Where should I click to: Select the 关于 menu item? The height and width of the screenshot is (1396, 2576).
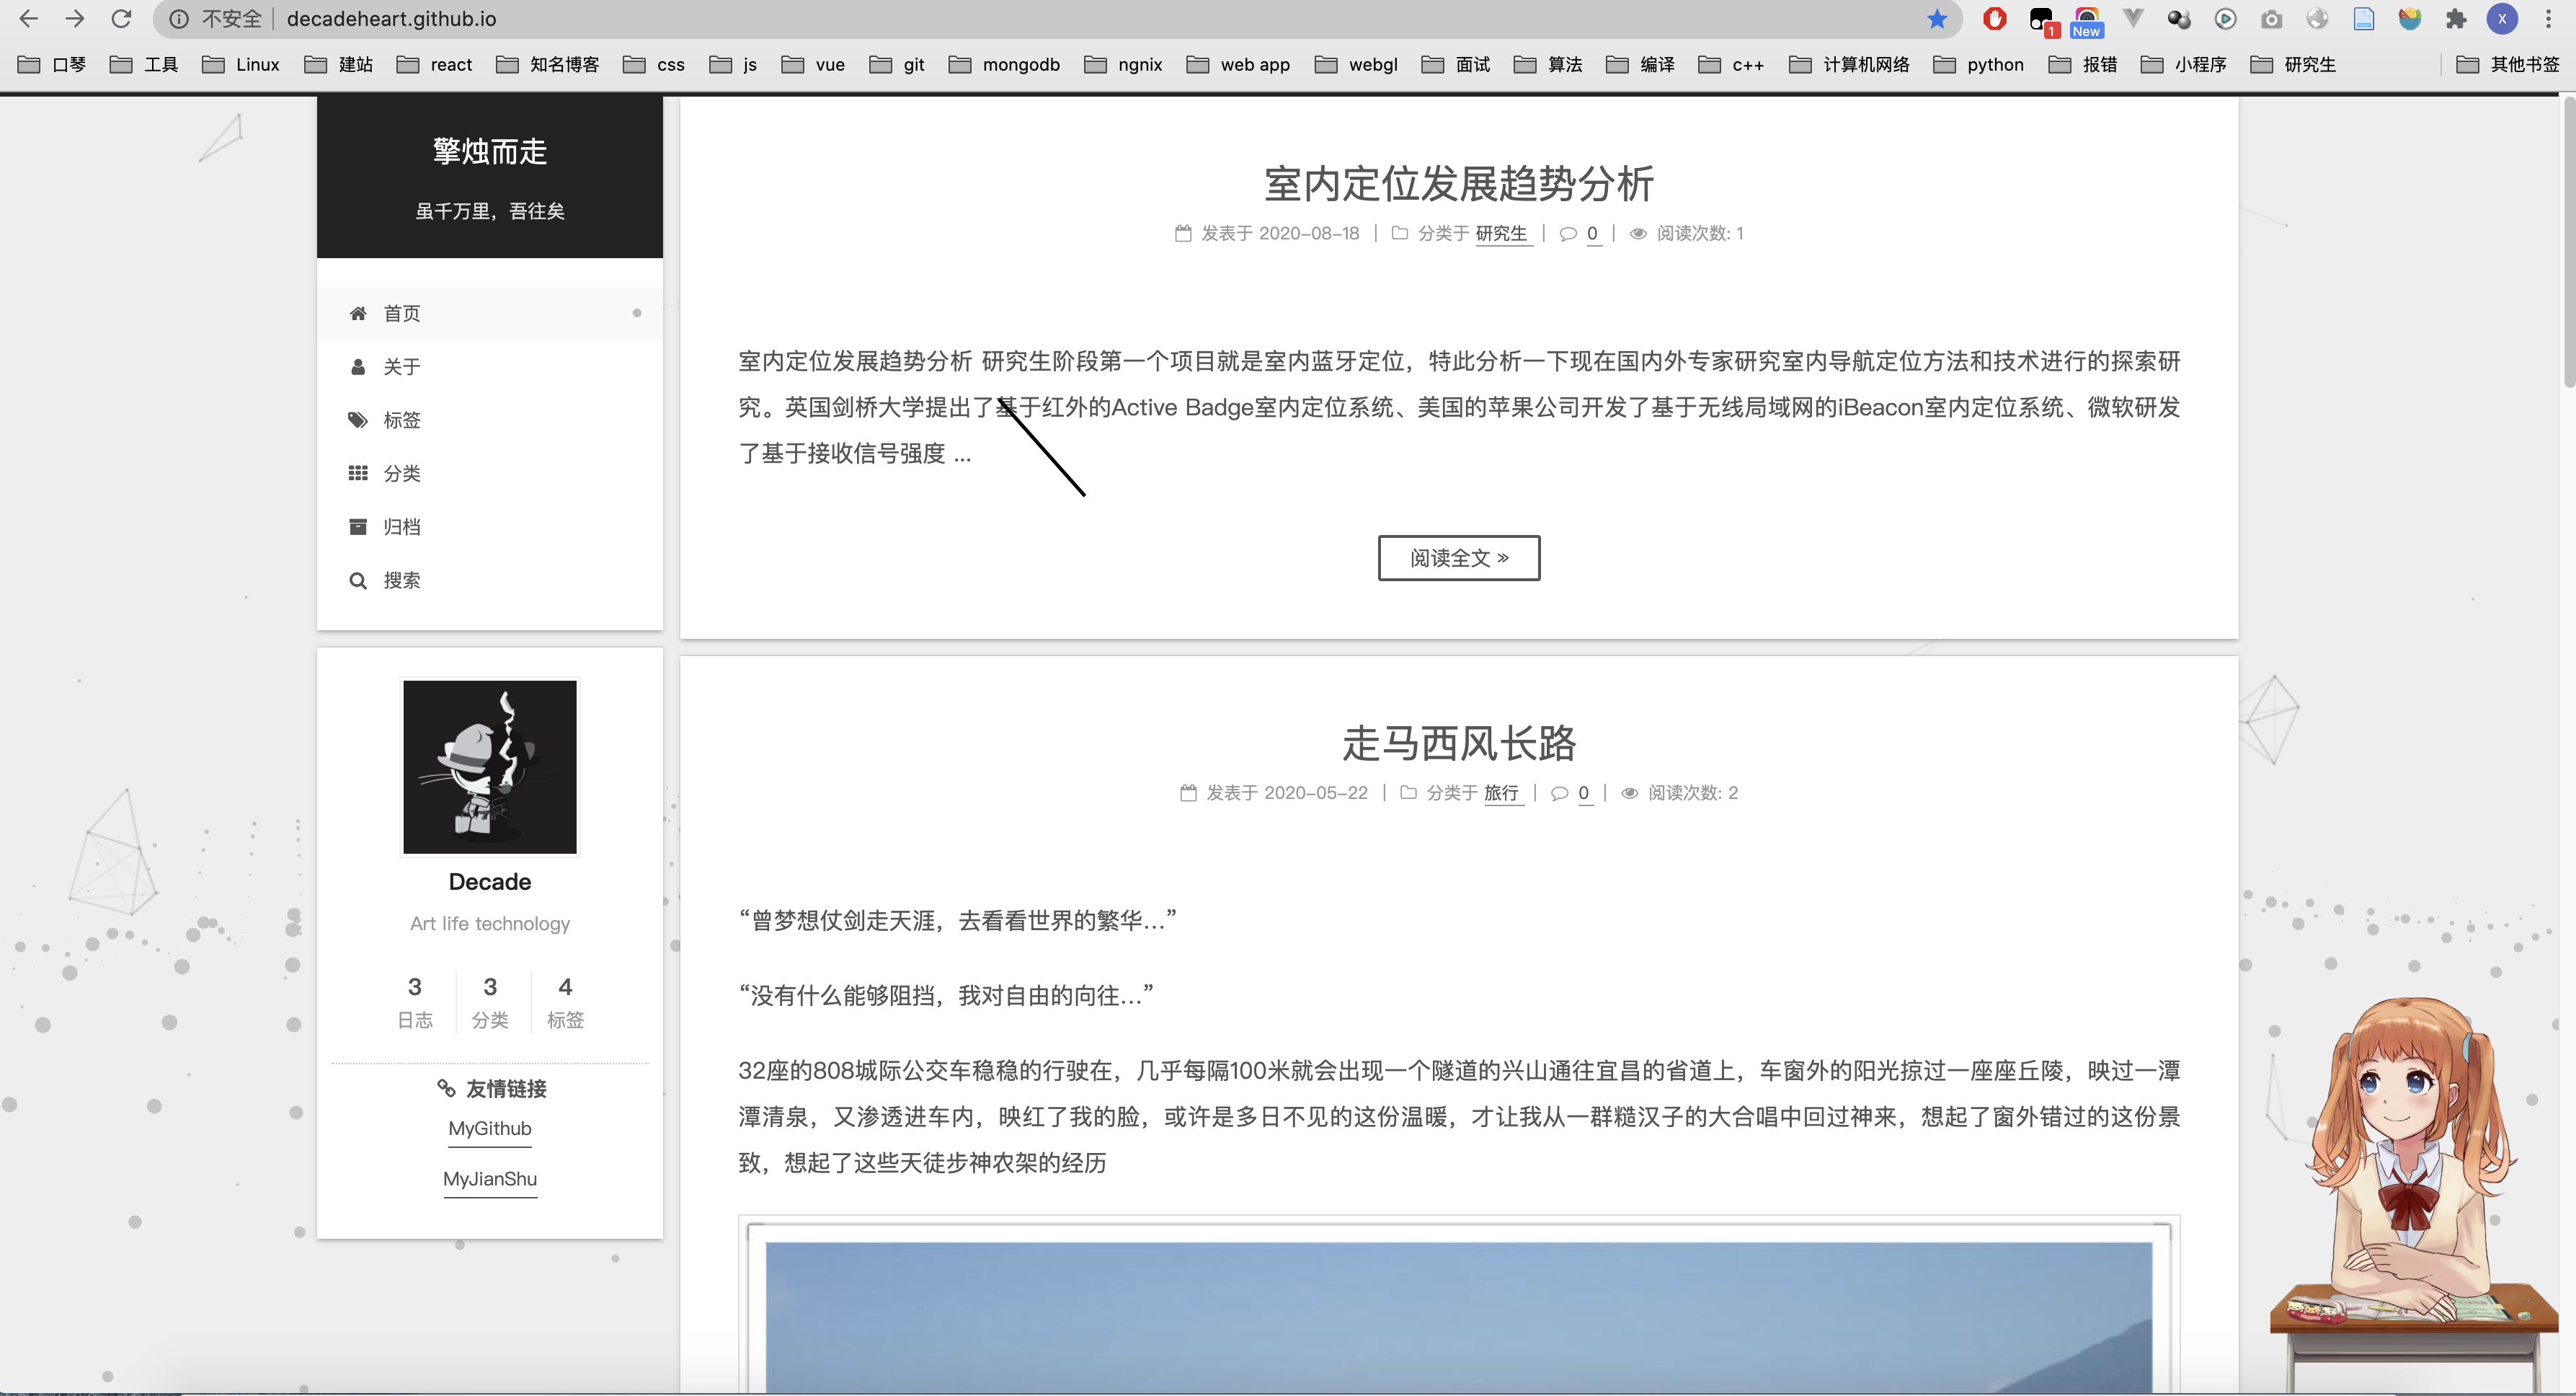(x=490, y=366)
